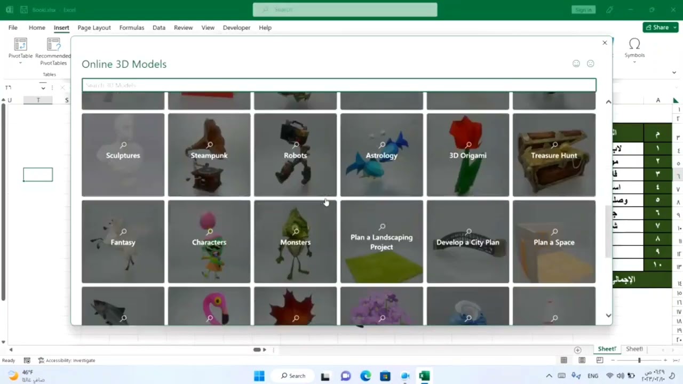Open the Developer tab
This screenshot has width=683, height=384.
click(x=236, y=28)
